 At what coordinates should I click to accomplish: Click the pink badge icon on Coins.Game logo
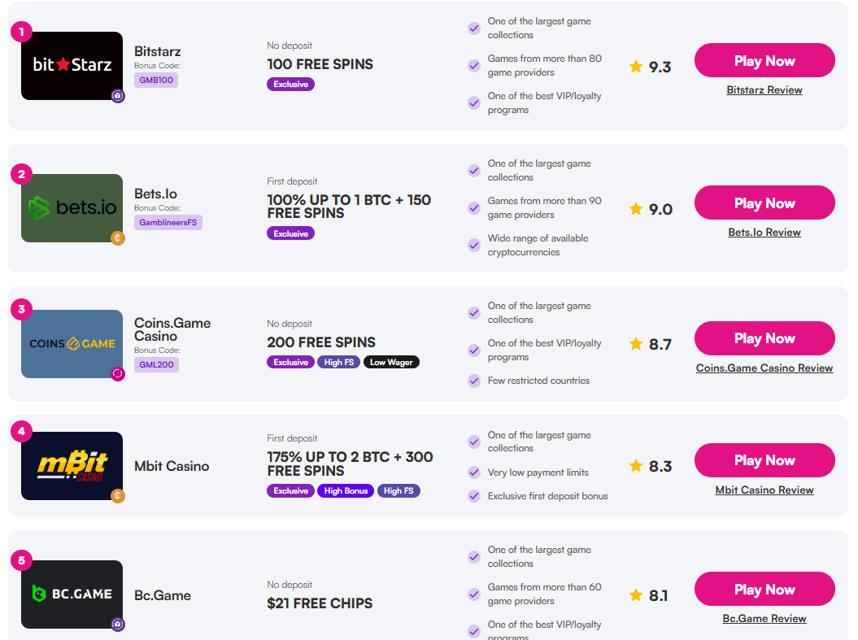118,373
